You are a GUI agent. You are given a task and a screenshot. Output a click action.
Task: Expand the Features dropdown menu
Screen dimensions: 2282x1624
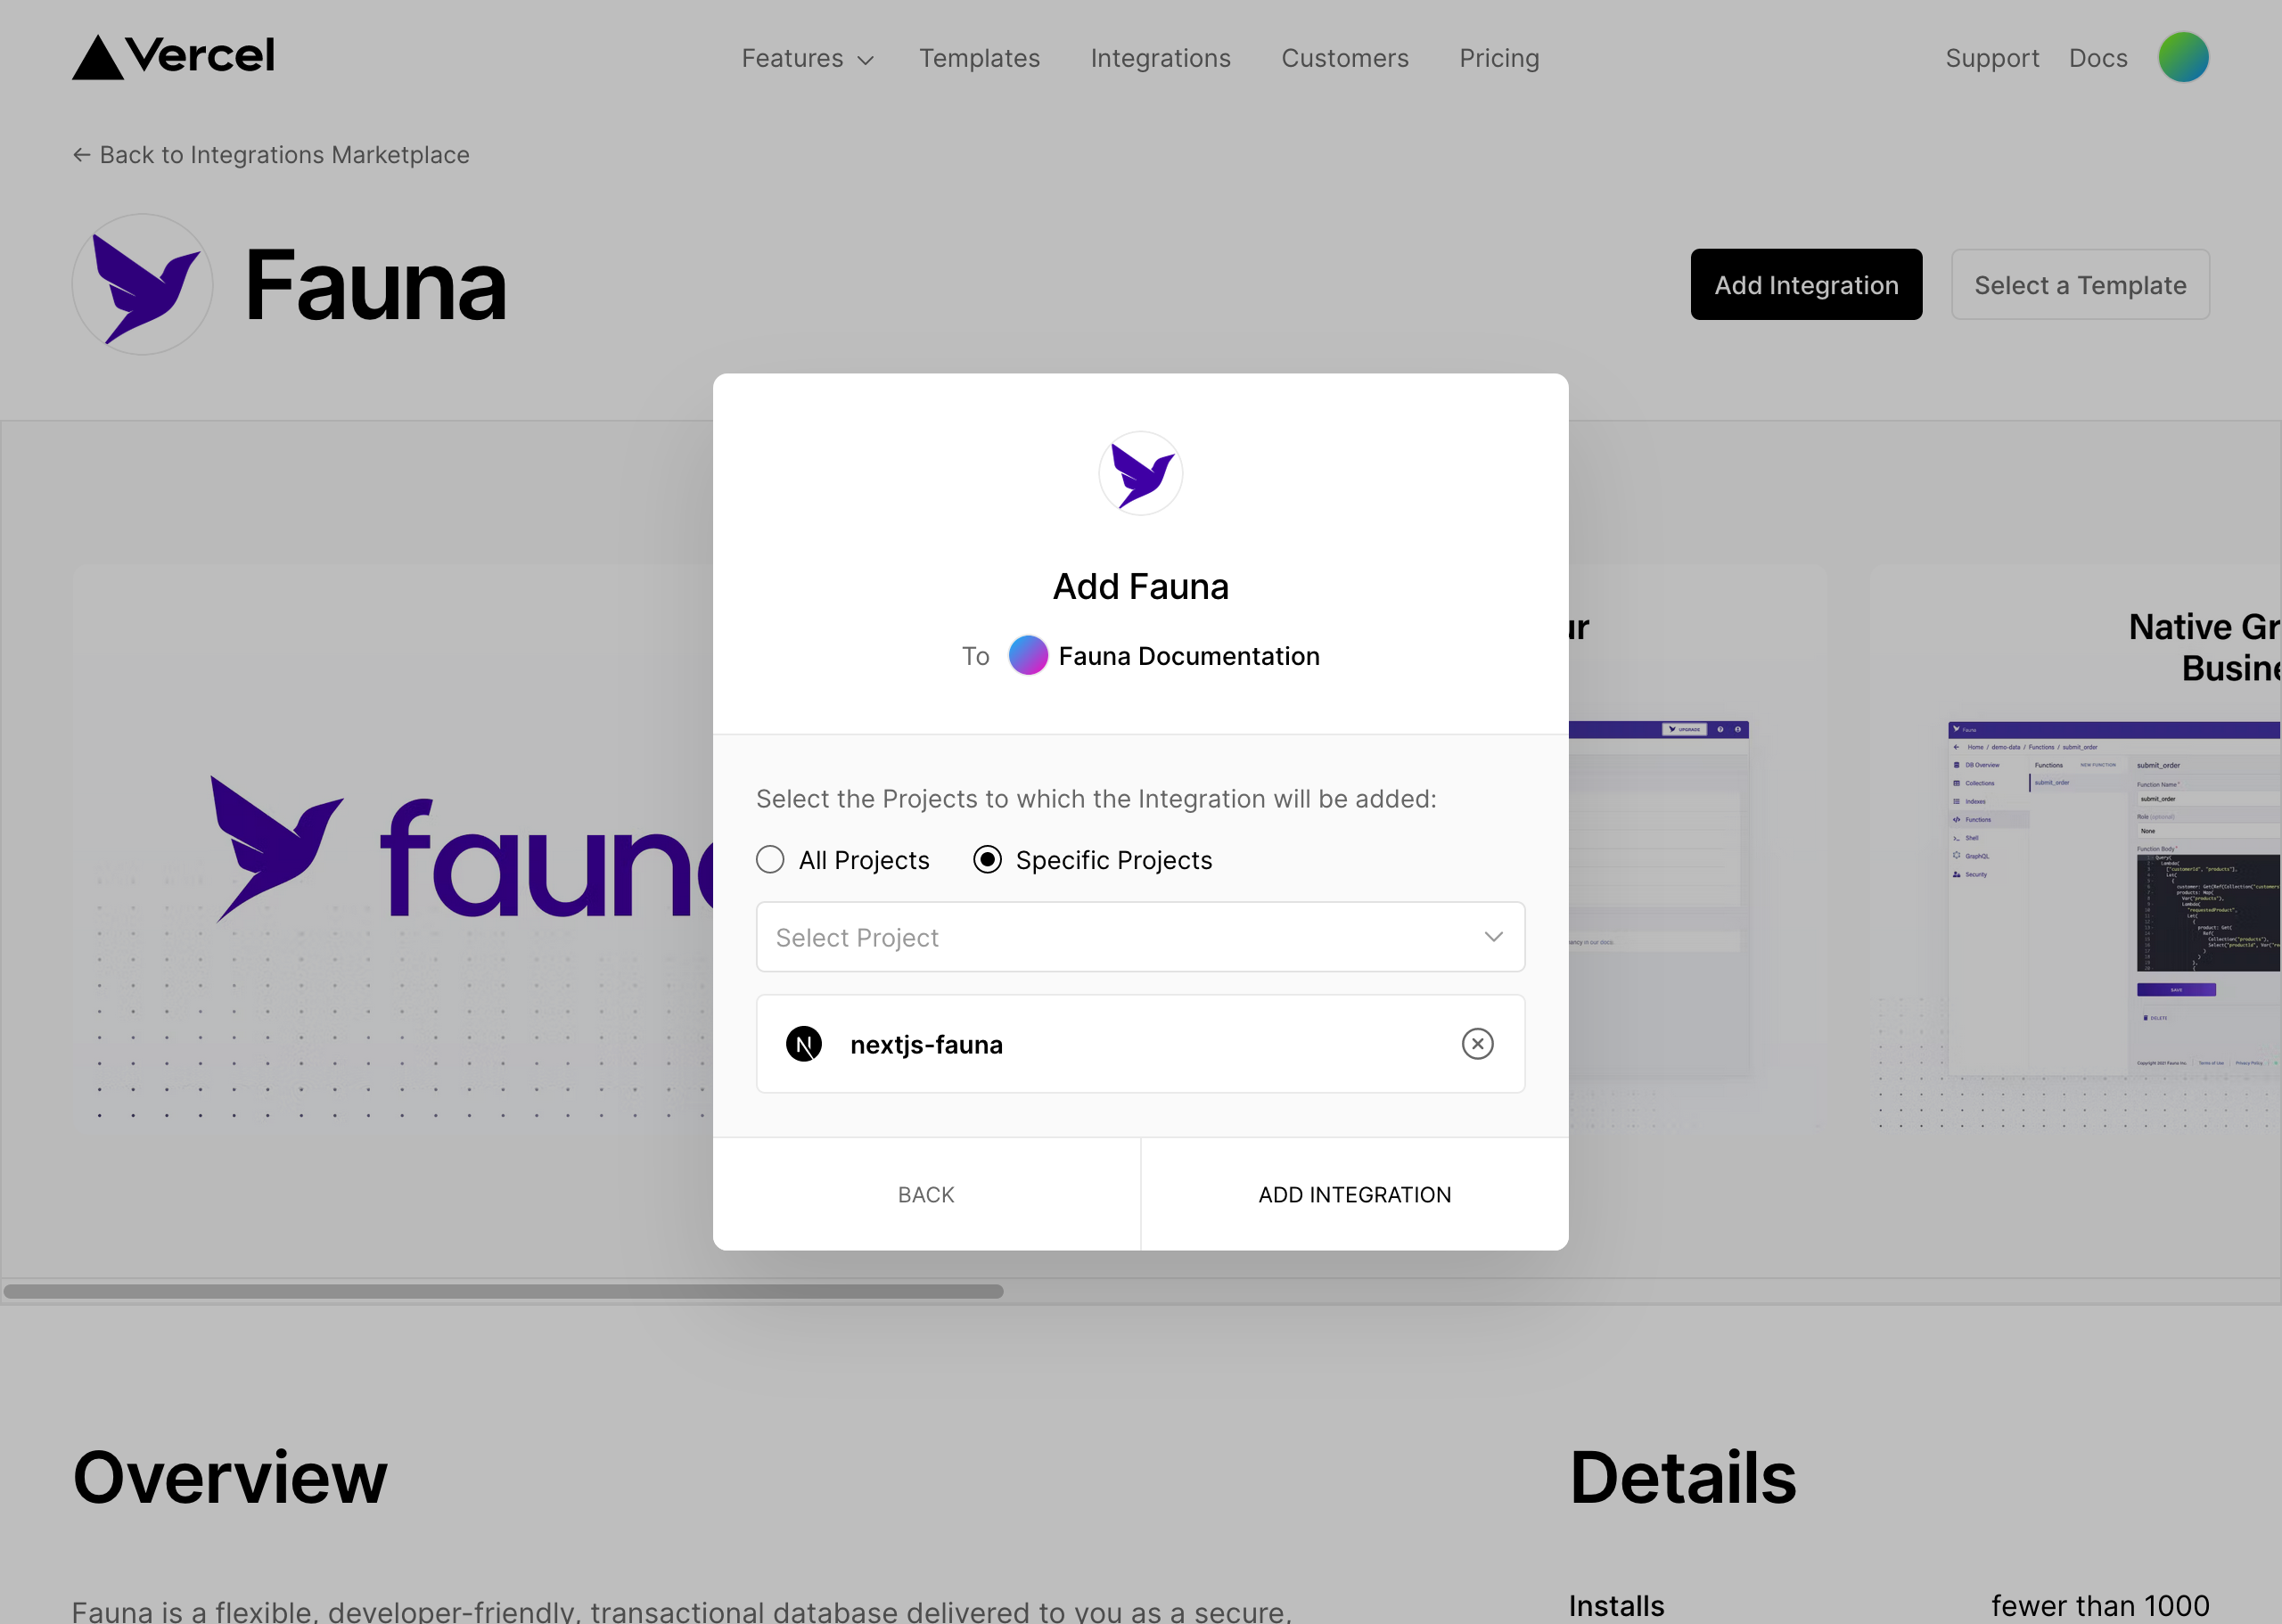pos(807,58)
